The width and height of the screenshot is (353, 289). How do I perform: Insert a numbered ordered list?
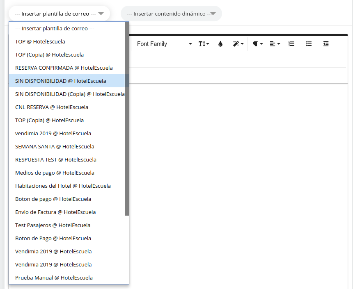[291, 44]
